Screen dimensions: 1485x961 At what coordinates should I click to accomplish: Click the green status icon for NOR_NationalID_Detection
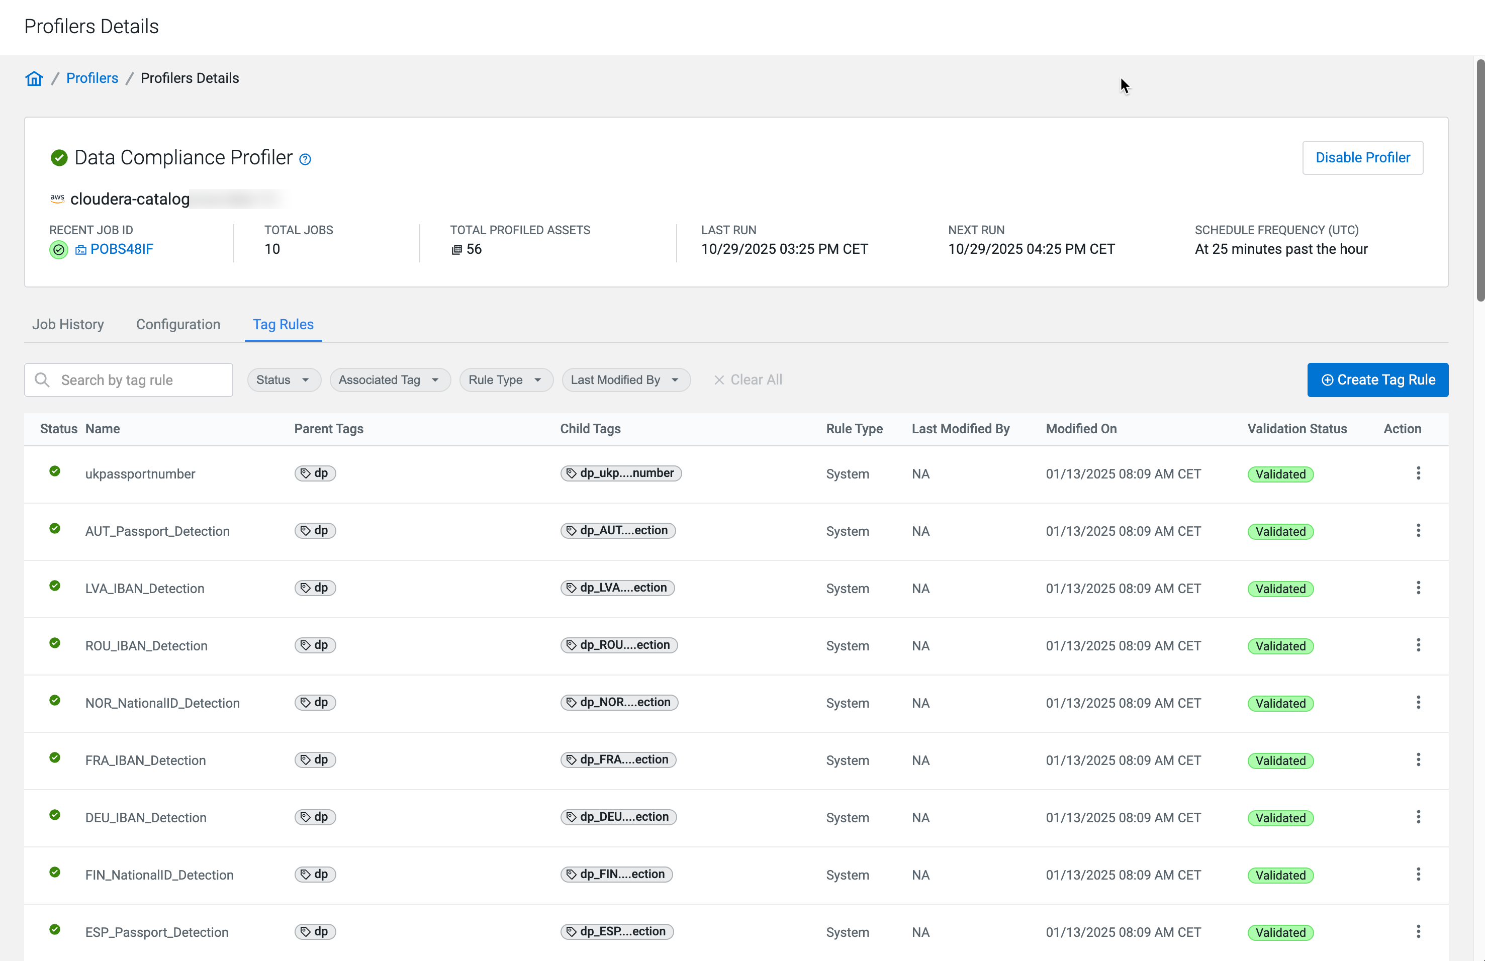point(55,701)
